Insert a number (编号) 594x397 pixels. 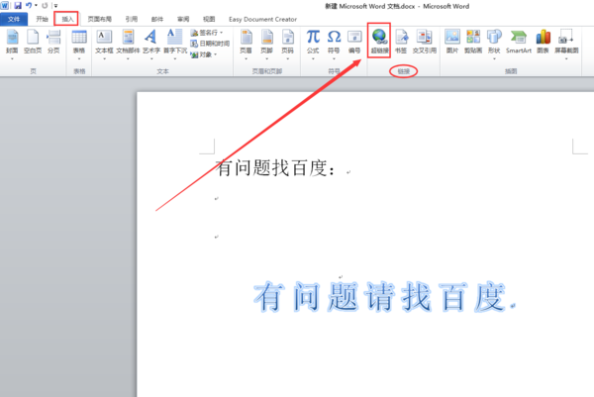[x=354, y=42]
